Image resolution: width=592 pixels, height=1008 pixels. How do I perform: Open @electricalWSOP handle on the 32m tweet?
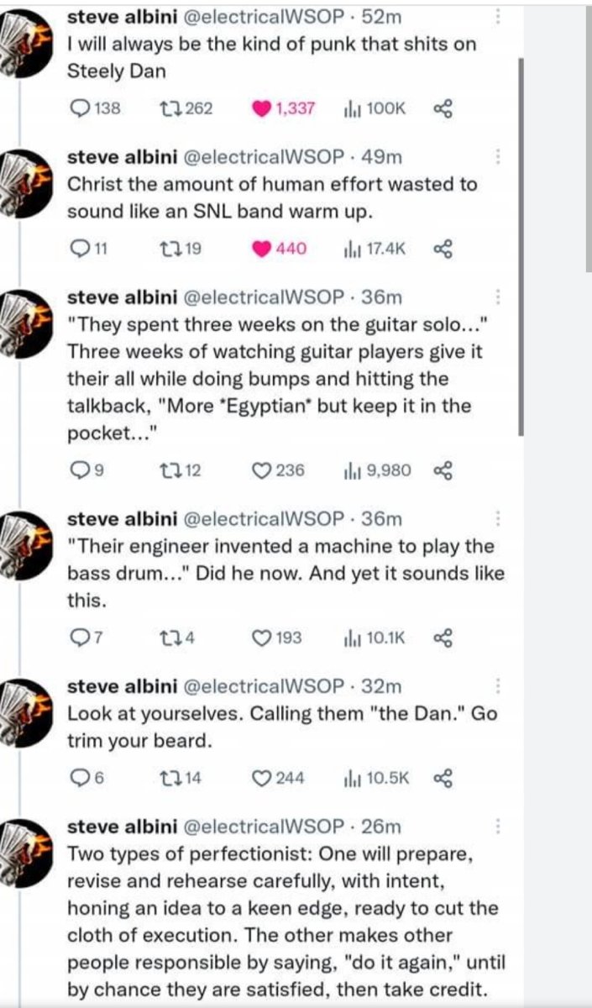click(259, 686)
